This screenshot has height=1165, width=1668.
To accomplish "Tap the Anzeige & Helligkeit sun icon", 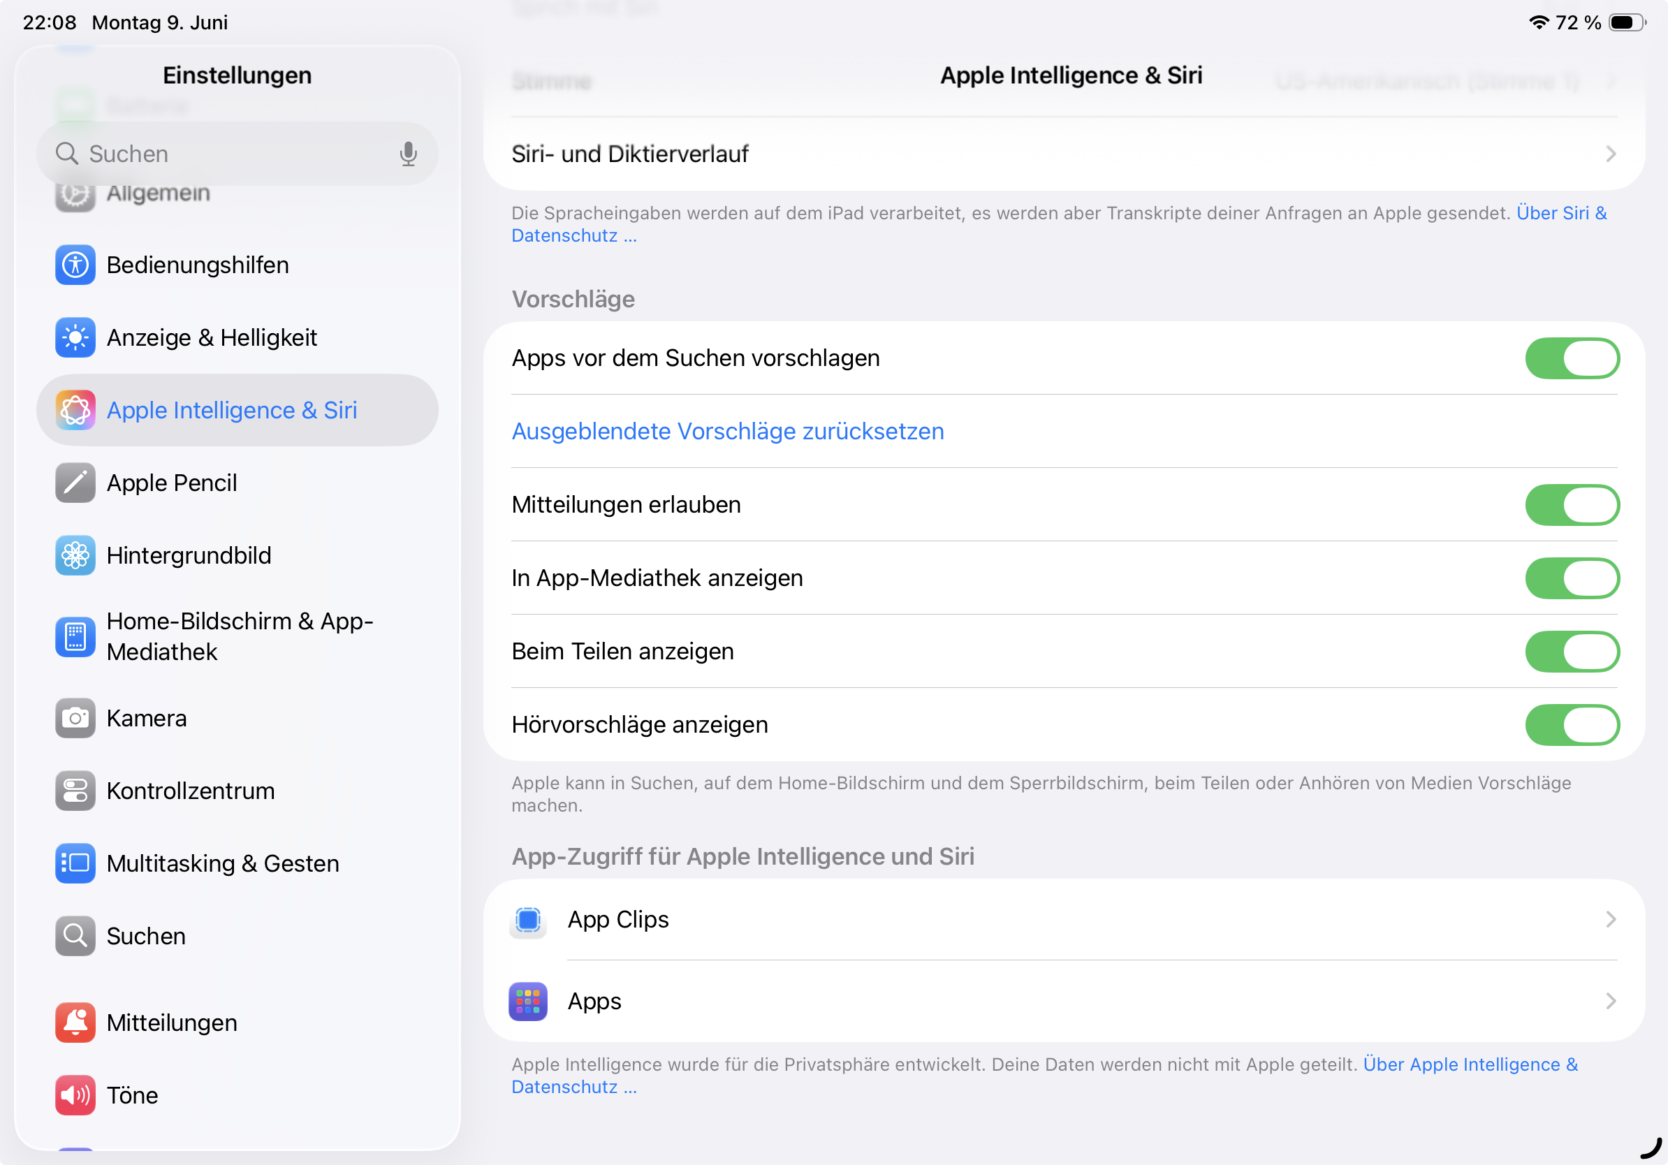I will tap(75, 338).
